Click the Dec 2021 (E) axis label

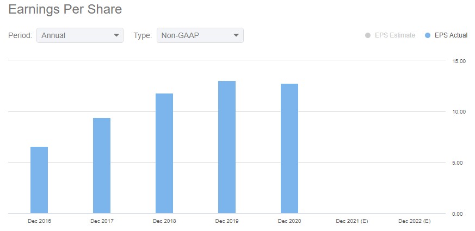[x=352, y=221]
